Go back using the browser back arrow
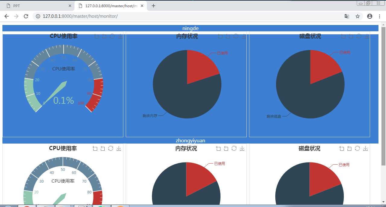The height and width of the screenshot is (207, 386). click(x=7, y=16)
